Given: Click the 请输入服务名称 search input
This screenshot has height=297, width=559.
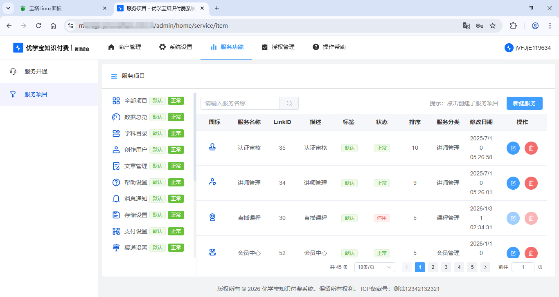Looking at the screenshot, I should click(240, 103).
